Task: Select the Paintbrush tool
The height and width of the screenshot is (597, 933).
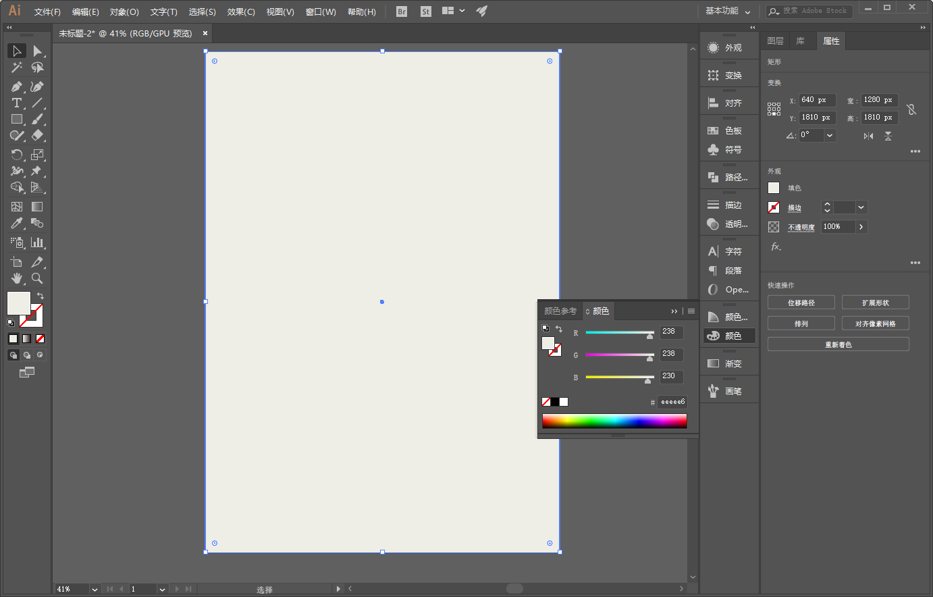Action: coord(37,119)
